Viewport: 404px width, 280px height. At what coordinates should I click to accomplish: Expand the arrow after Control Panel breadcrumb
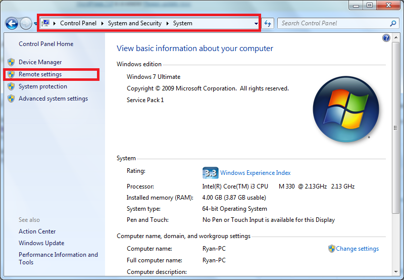pyautogui.click(x=102, y=23)
